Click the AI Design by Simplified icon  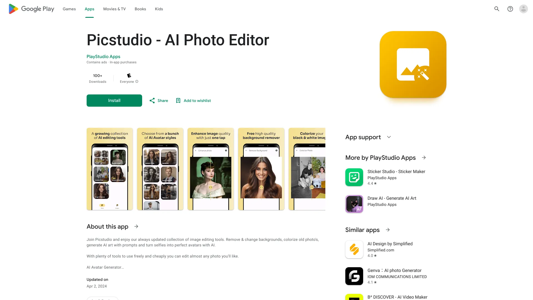pyautogui.click(x=354, y=249)
